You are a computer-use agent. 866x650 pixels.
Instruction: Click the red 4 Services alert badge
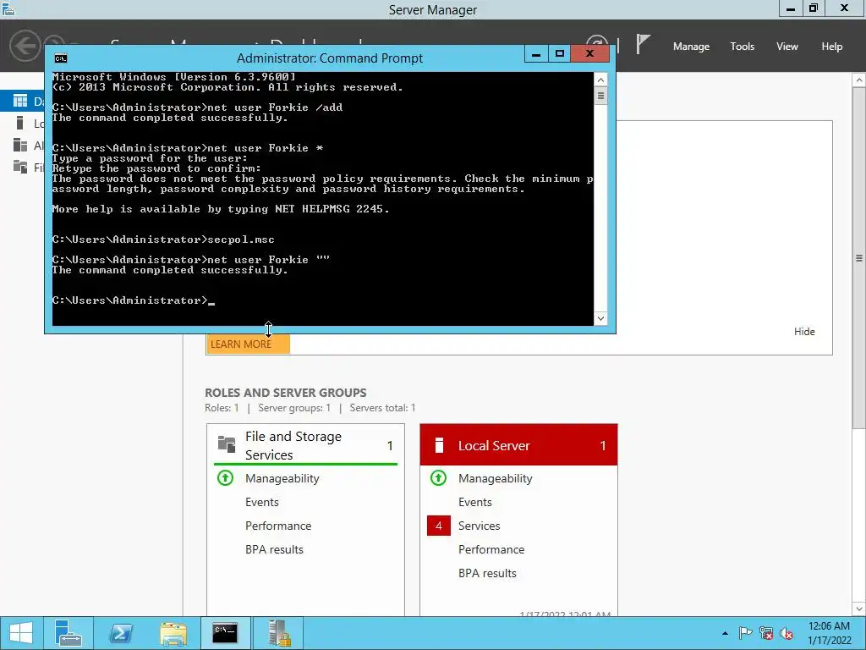(439, 526)
